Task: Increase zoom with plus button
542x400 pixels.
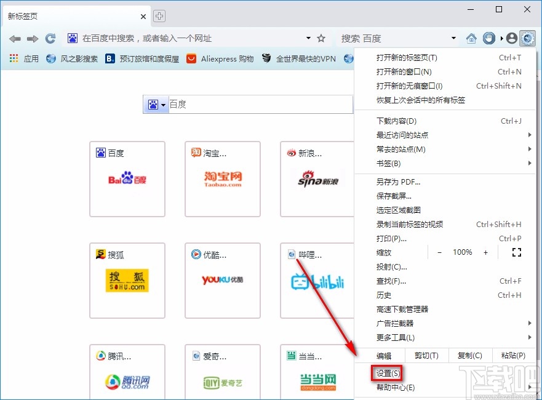Action: (x=485, y=252)
